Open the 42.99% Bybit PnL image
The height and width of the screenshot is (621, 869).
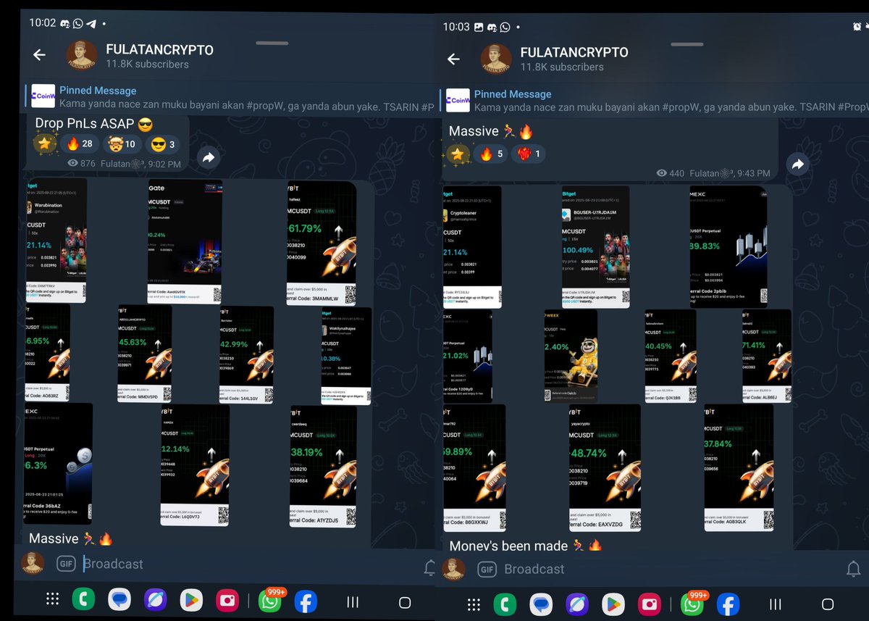coord(246,354)
